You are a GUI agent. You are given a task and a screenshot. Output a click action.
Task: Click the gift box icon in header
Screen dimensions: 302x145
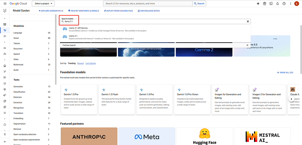265,3
